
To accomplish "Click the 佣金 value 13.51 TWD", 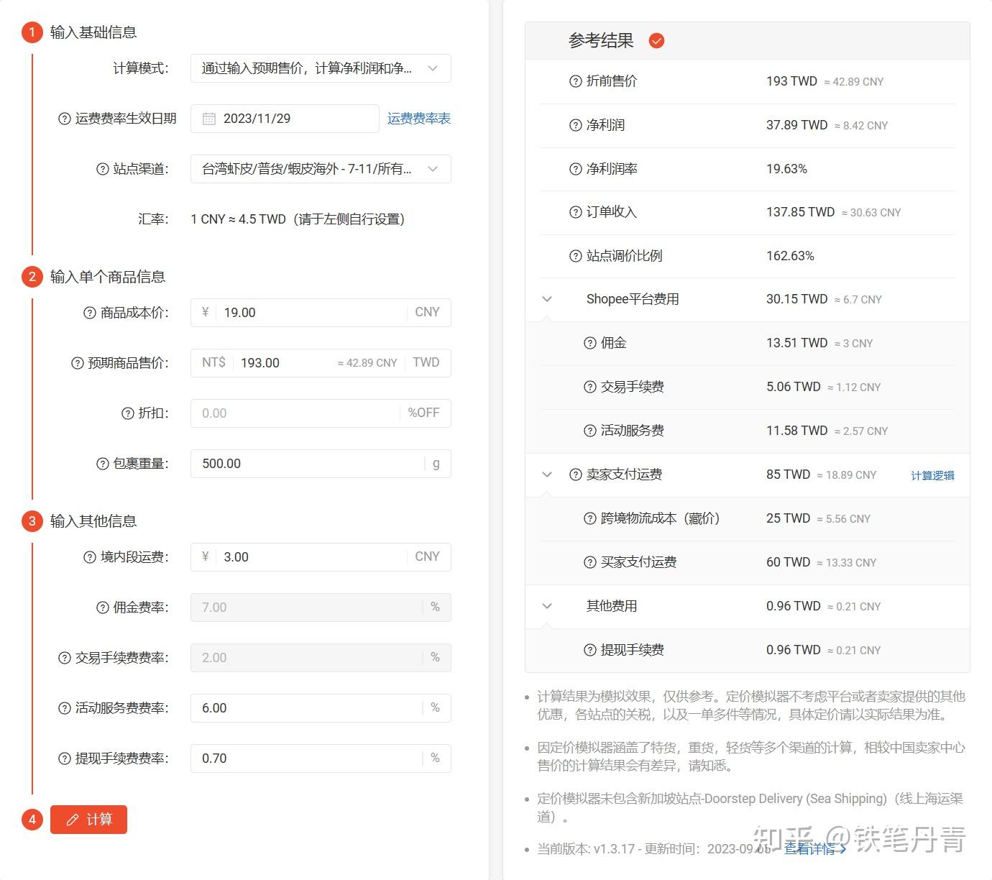I will [x=797, y=343].
